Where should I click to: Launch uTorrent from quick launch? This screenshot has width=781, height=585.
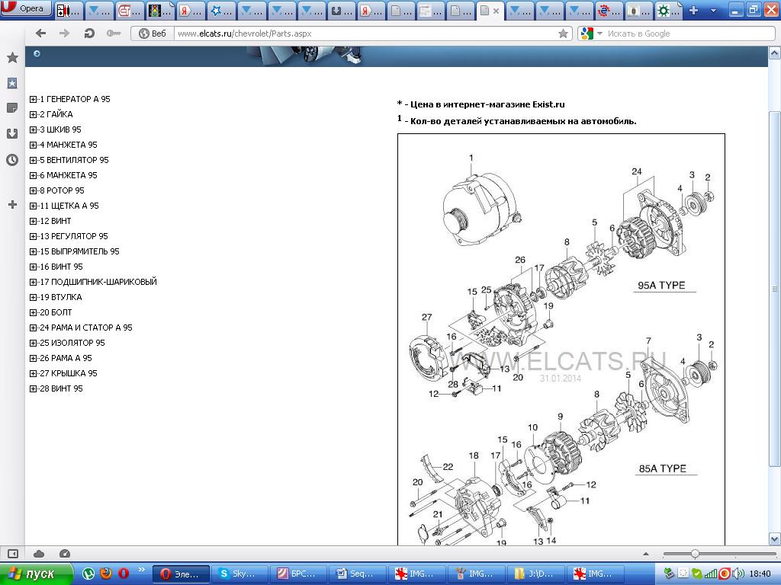tap(88, 574)
